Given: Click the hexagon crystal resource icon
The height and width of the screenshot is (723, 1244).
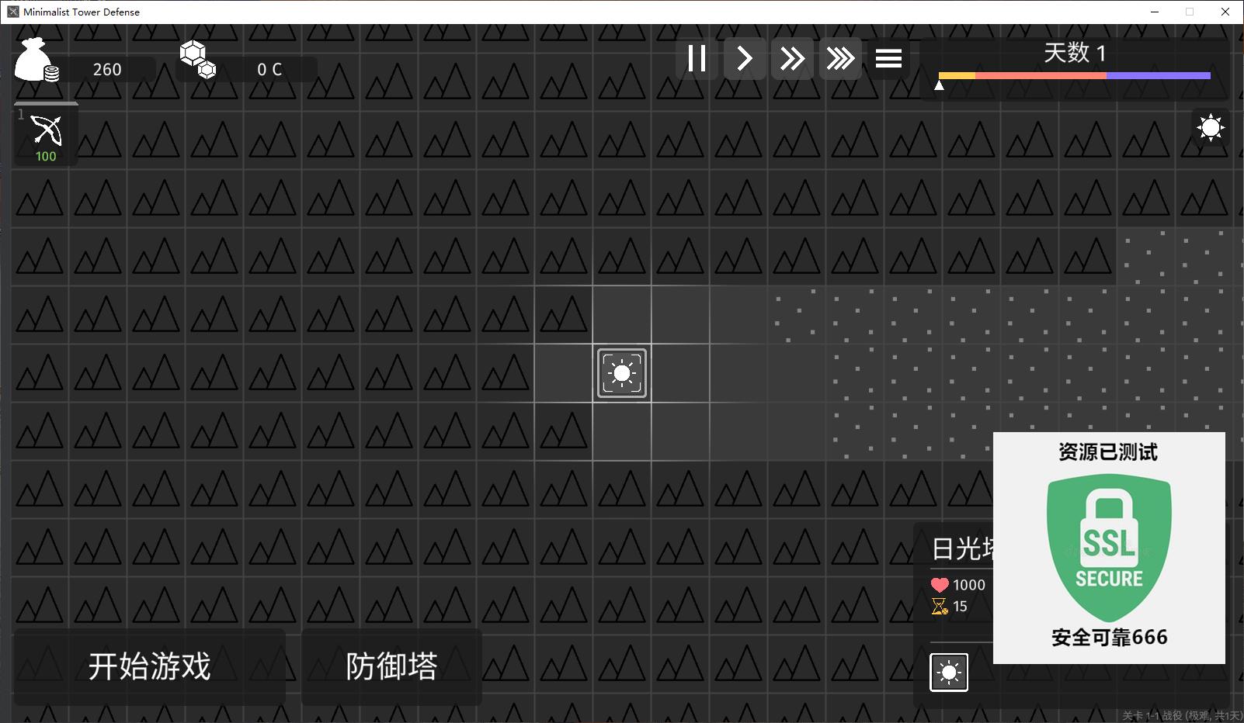Looking at the screenshot, I should point(197,60).
